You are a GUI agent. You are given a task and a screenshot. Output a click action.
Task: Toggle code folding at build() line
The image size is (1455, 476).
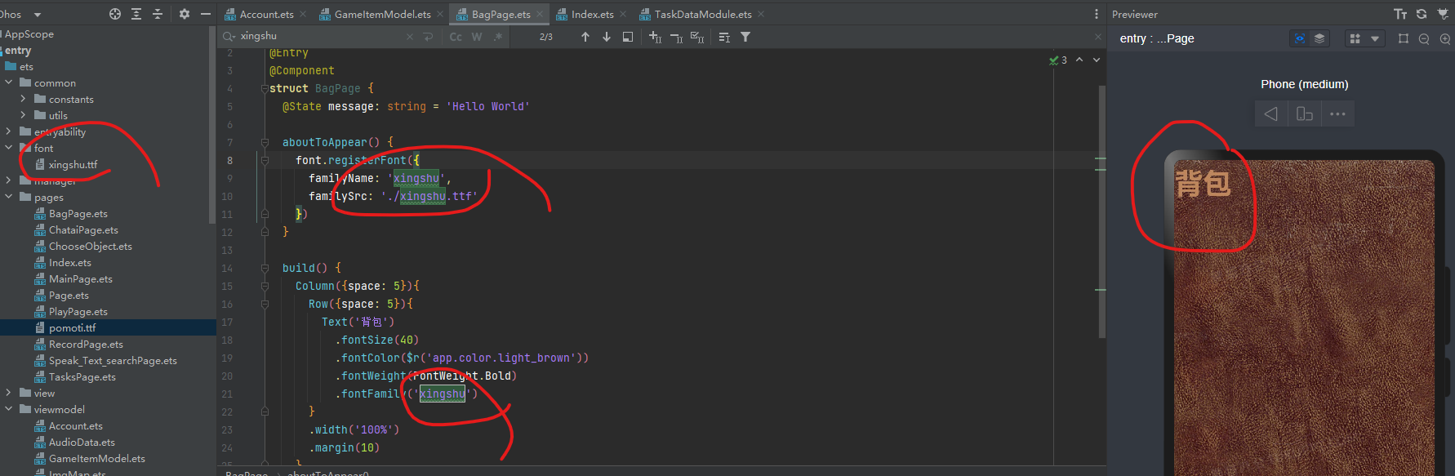click(x=265, y=268)
